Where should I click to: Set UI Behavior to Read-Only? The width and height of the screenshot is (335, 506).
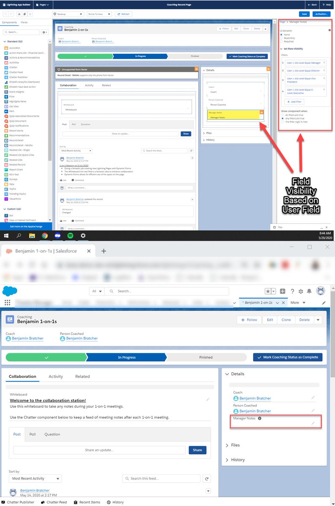[x=282, y=38]
